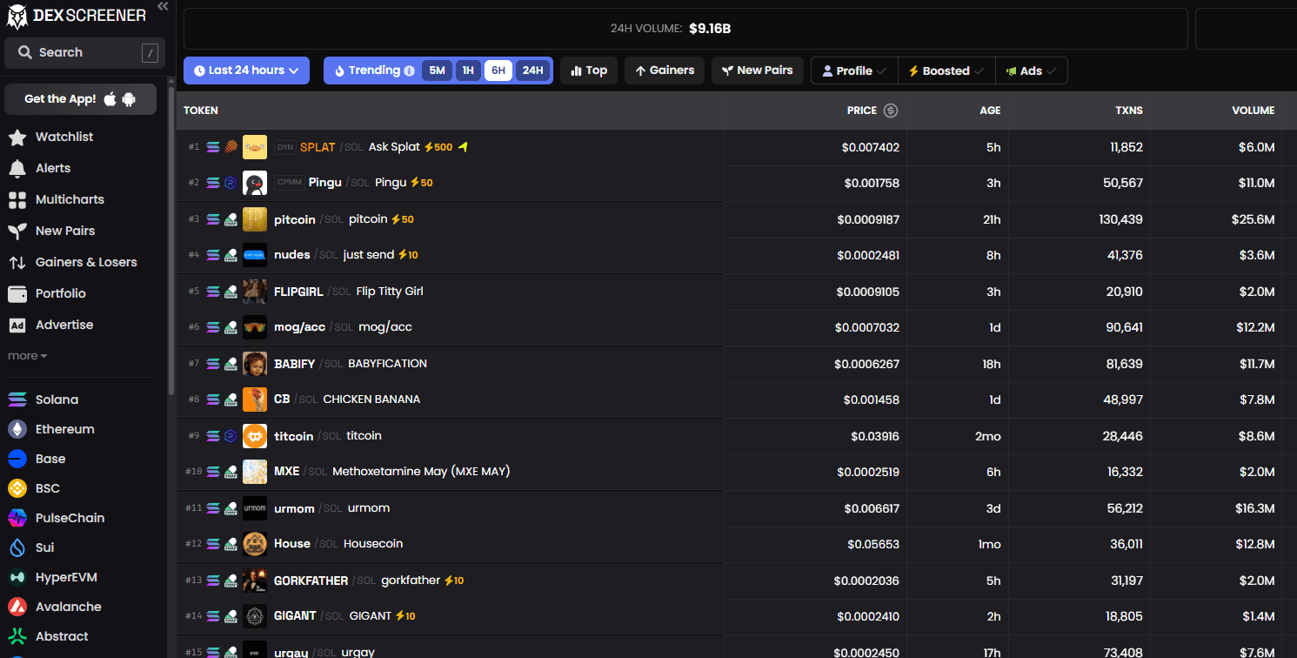Click the SPLAT token logo thumbnail
The height and width of the screenshot is (658, 1297).
[x=255, y=147]
